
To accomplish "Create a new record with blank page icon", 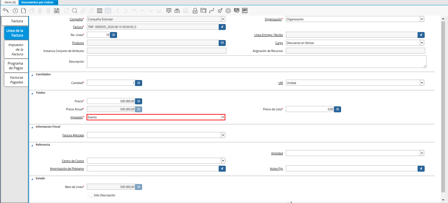I will click(23, 11).
